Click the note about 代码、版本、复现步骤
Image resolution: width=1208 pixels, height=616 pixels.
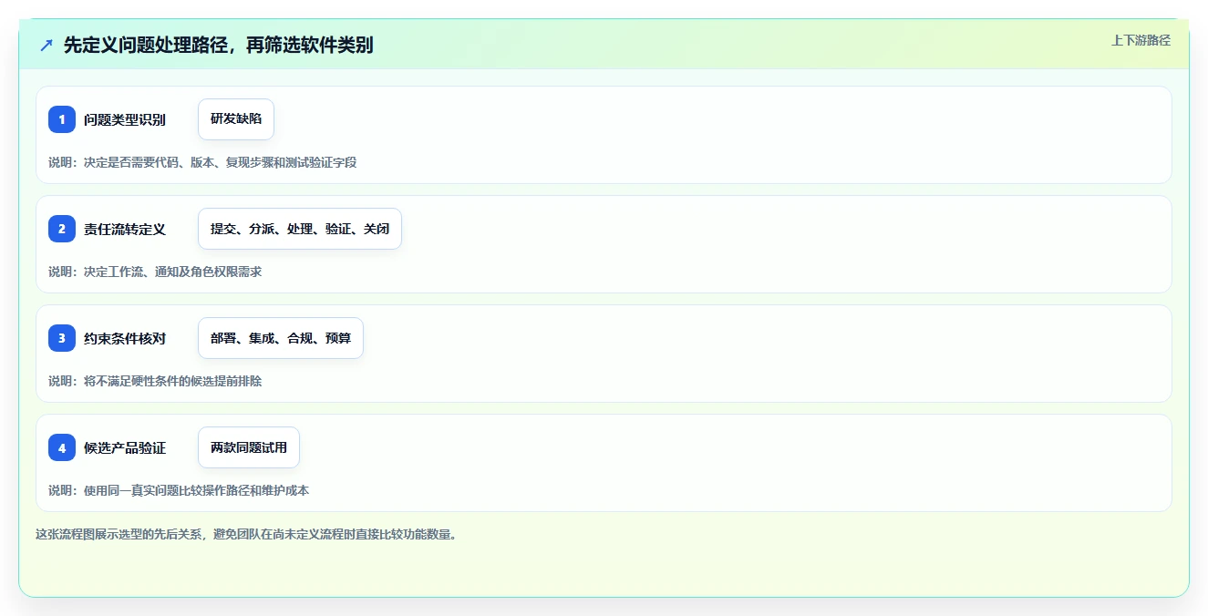tap(202, 162)
